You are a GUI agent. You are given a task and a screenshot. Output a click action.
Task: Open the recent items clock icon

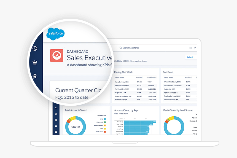point(35,48)
